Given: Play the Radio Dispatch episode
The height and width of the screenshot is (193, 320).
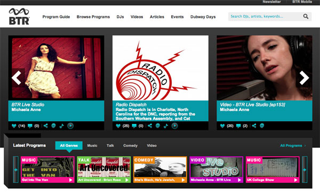Looking at the screenshot, I should pyautogui.click(x=174, y=126).
